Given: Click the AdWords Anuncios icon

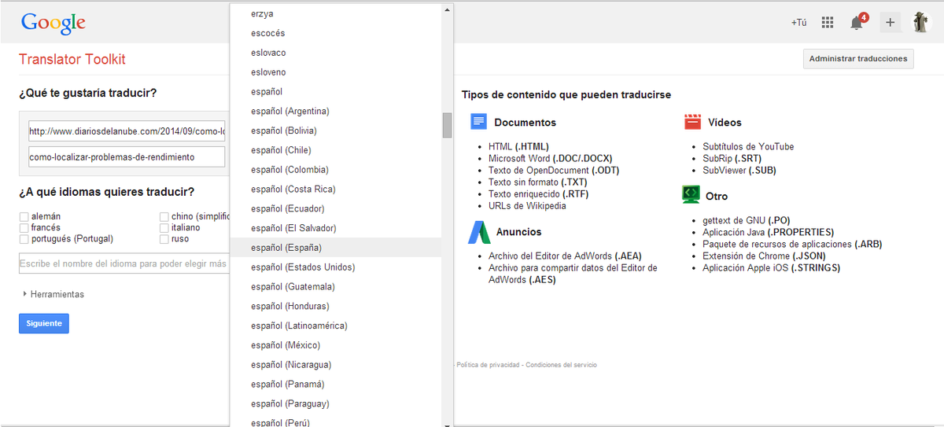Looking at the screenshot, I should pyautogui.click(x=479, y=232).
